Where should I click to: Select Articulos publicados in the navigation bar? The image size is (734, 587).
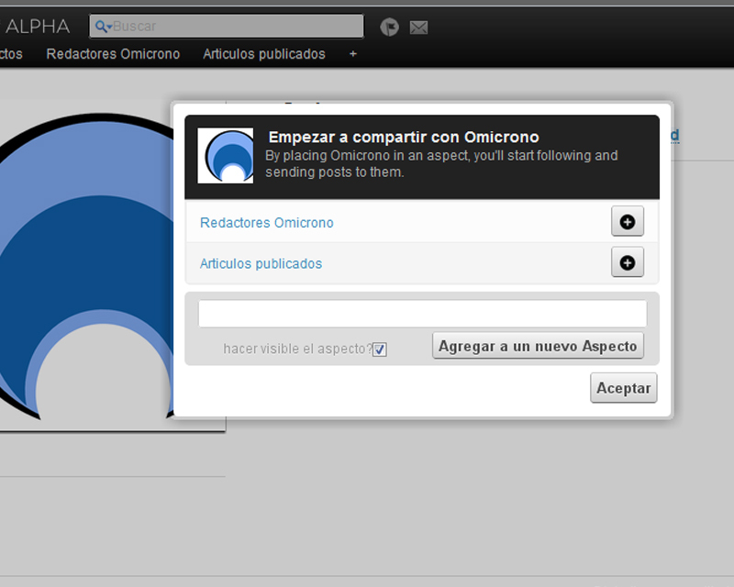(263, 54)
